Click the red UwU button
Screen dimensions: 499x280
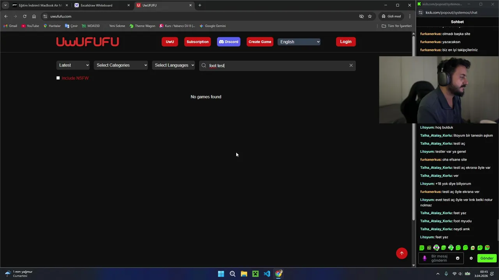coord(170,42)
